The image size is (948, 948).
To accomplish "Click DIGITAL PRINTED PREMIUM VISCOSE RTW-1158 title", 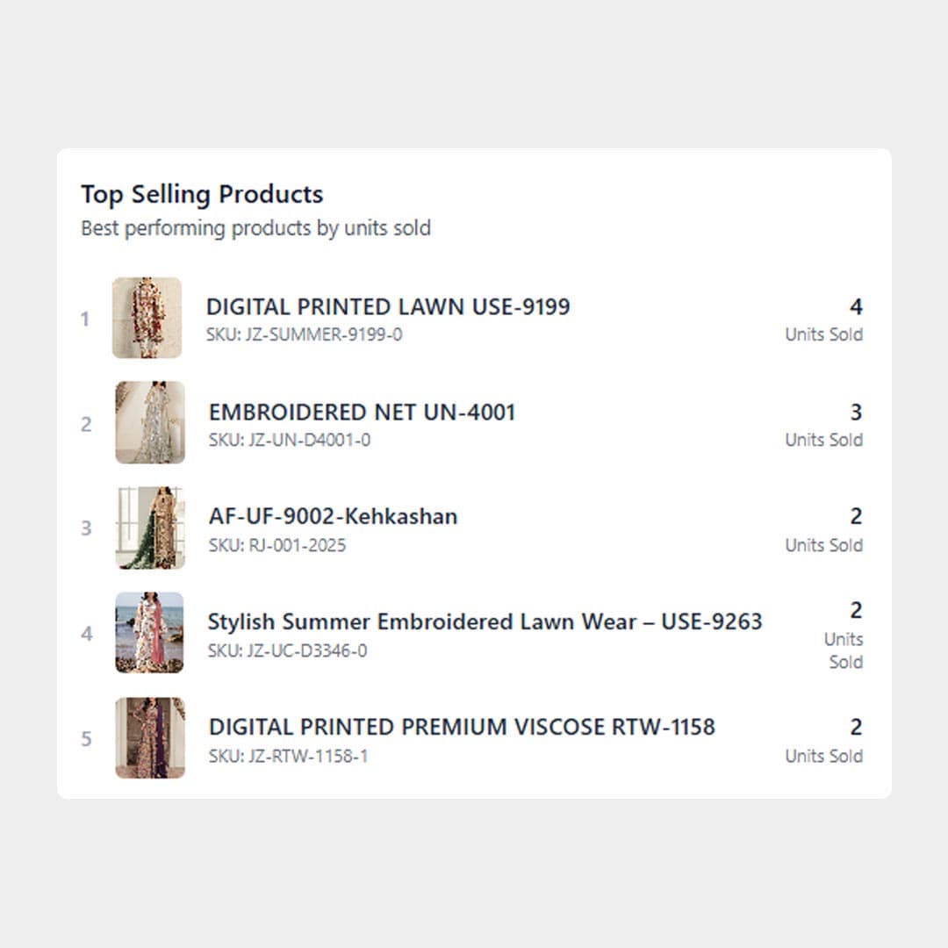I will [x=462, y=728].
